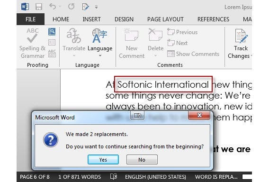Click the switch-window icon on dialog title

[137, 115]
